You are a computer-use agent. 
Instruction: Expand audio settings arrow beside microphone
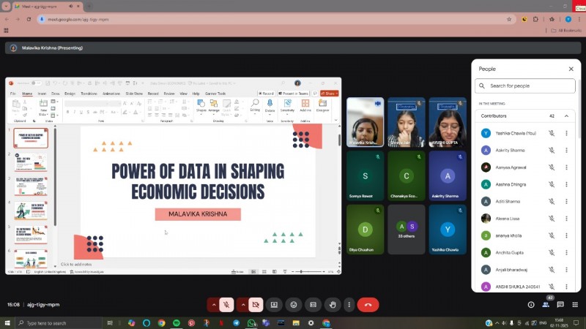tap(214, 304)
